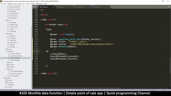
Task: Open pos.png image file
Action: (9, 87)
